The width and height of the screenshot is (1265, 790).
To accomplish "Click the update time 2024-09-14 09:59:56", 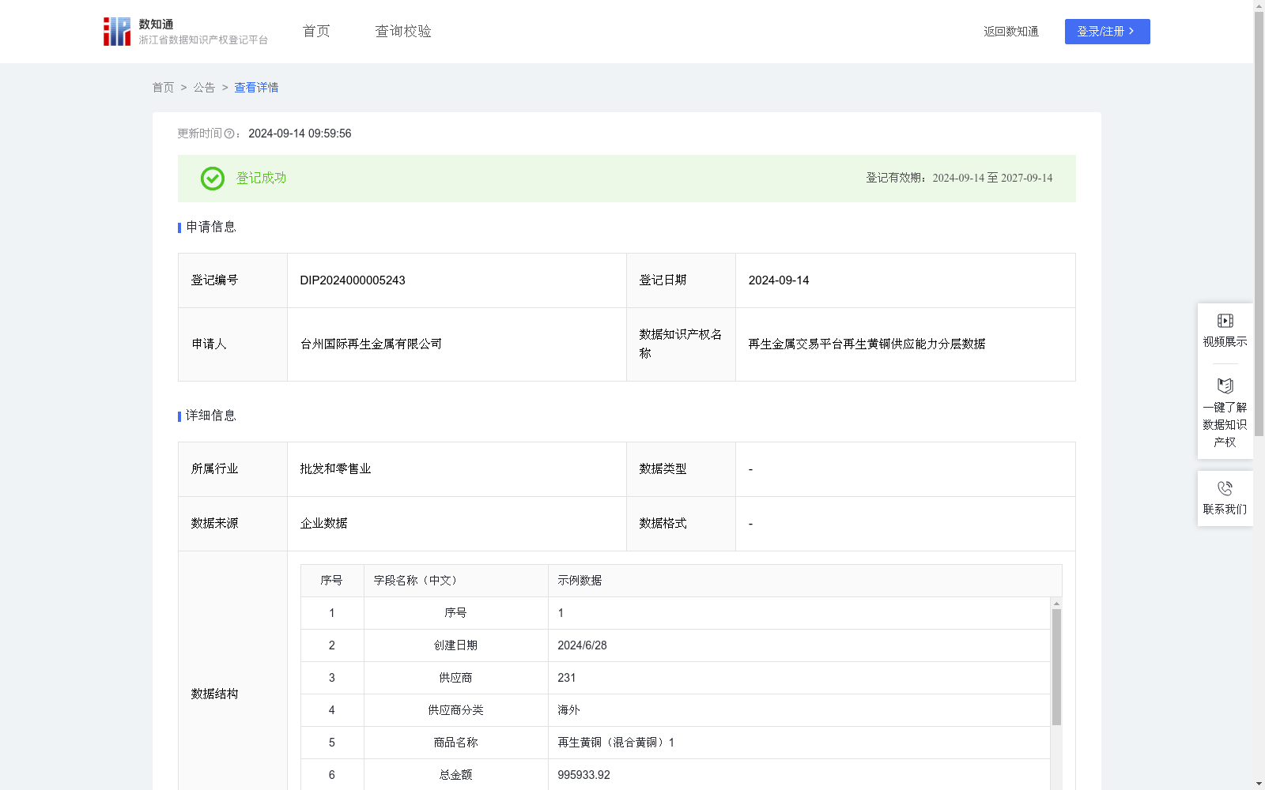I will (300, 134).
